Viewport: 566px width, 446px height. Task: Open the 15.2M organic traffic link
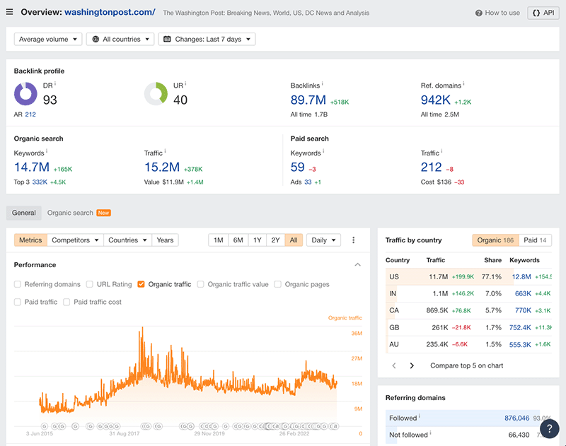[162, 167]
